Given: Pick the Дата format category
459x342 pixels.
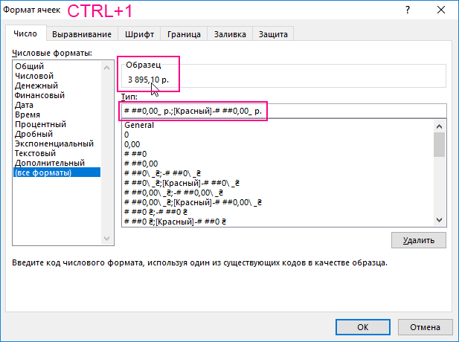Looking at the screenshot, I should pyautogui.click(x=25, y=105).
